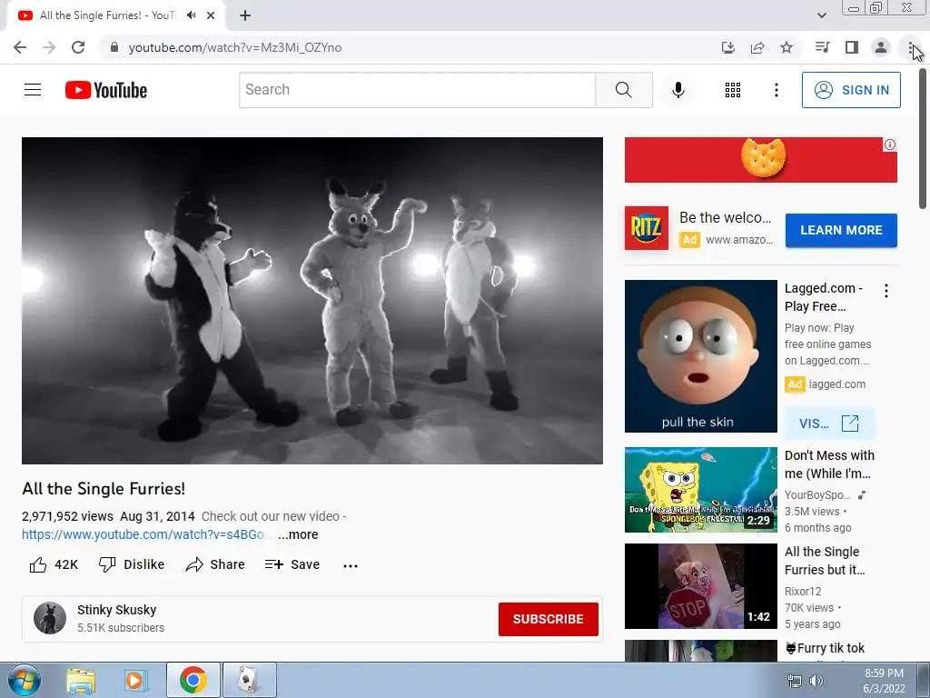
Task: Open the YouTube apps grid
Action: click(733, 90)
